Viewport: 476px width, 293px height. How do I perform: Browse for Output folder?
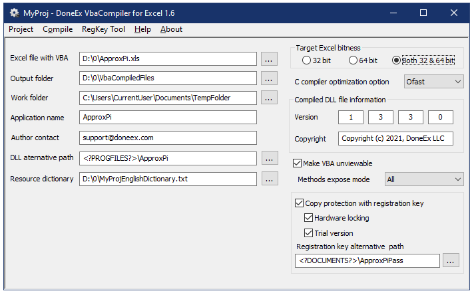(x=269, y=78)
